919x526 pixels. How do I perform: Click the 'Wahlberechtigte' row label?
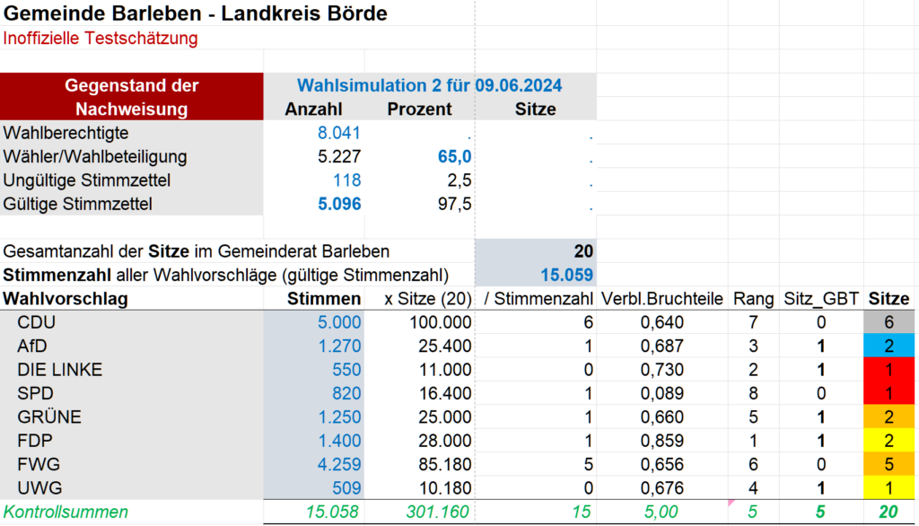click(66, 133)
